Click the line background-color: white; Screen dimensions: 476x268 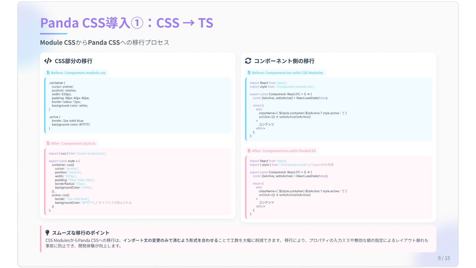70,106
